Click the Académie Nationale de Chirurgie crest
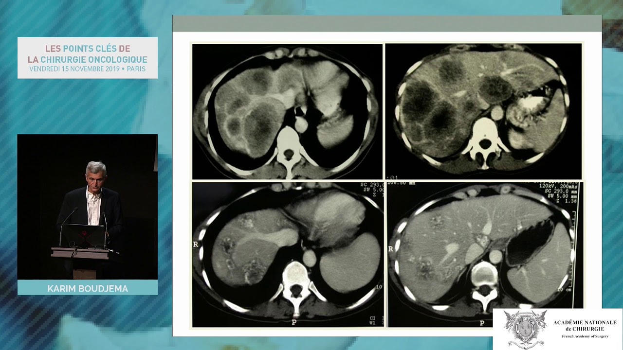The image size is (623, 350). (x=525, y=329)
